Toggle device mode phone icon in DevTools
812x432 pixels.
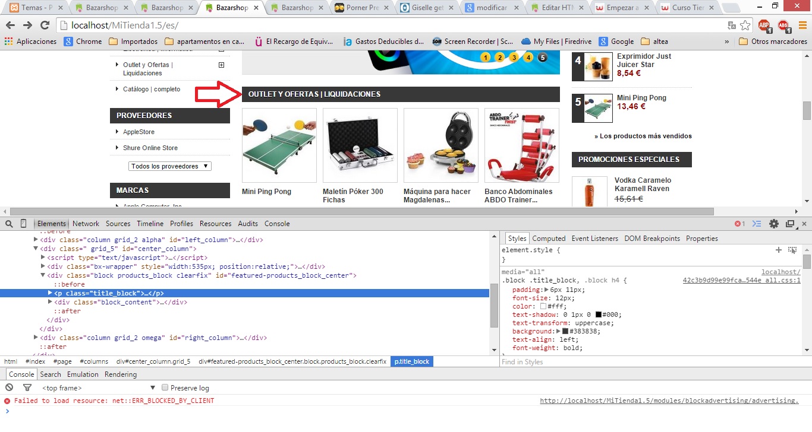pyautogui.click(x=24, y=224)
